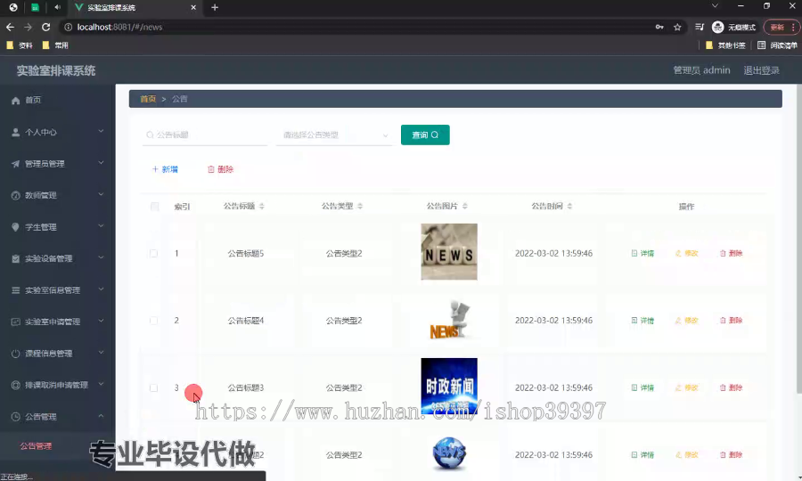802x481 pixels.
Task: Sort by 公告标题 column arrows
Action: (262, 207)
